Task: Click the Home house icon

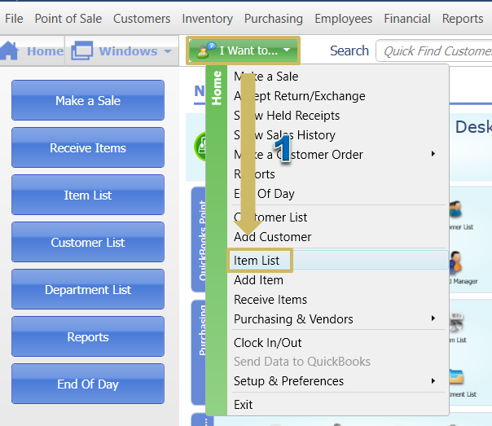Action: point(10,51)
